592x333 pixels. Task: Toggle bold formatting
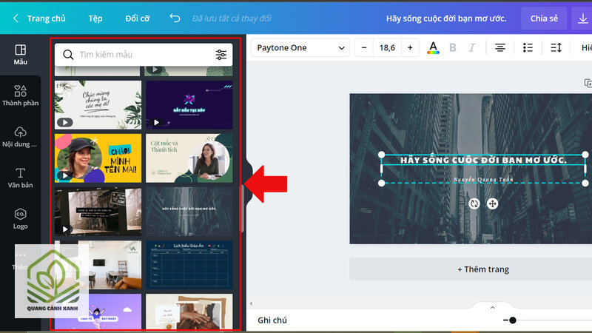[452, 47]
